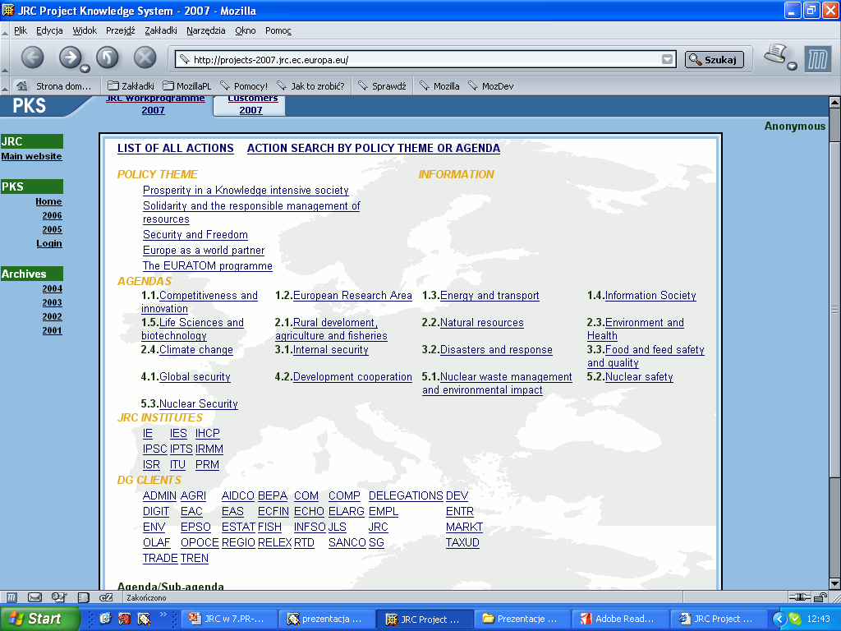This screenshot has height=631, width=841.
Task: Open the Przejdź menu
Action: [120, 30]
